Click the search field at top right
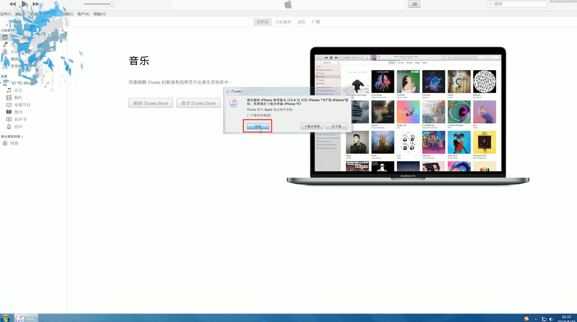The height and width of the screenshot is (322, 577). tap(517, 4)
